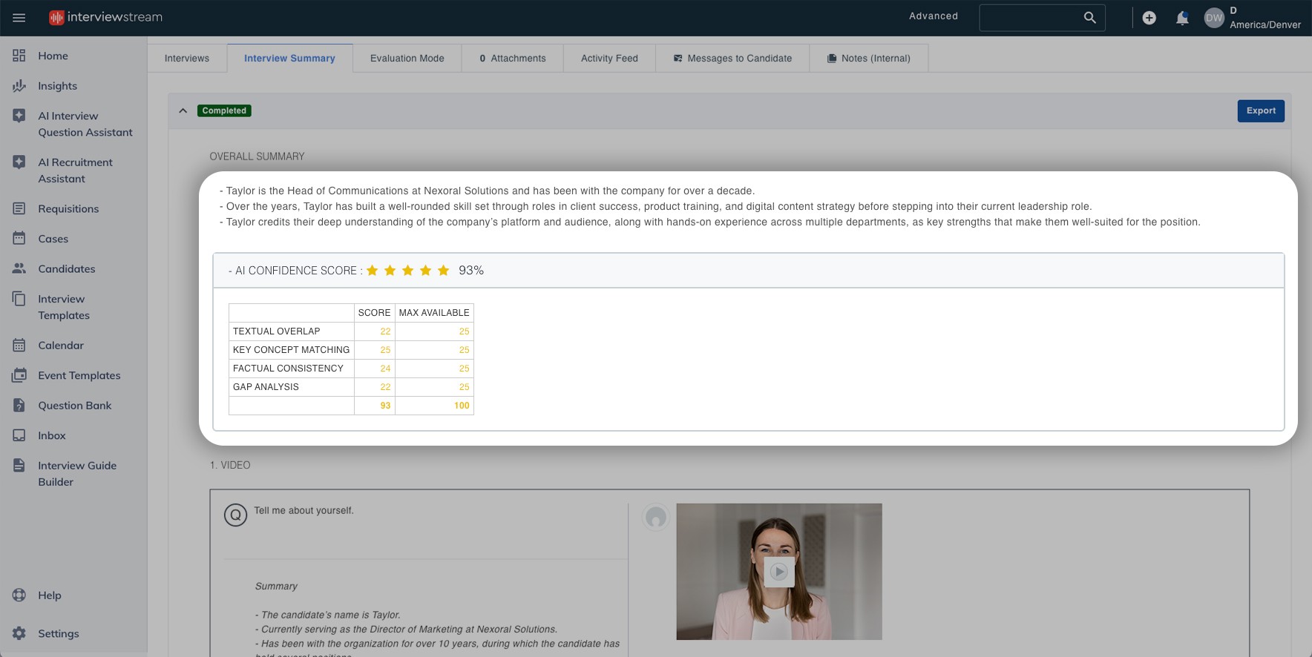Click the KEY CONCEPT MATCHING row label
Viewport: 1312px width, 657px height.
coord(291,350)
